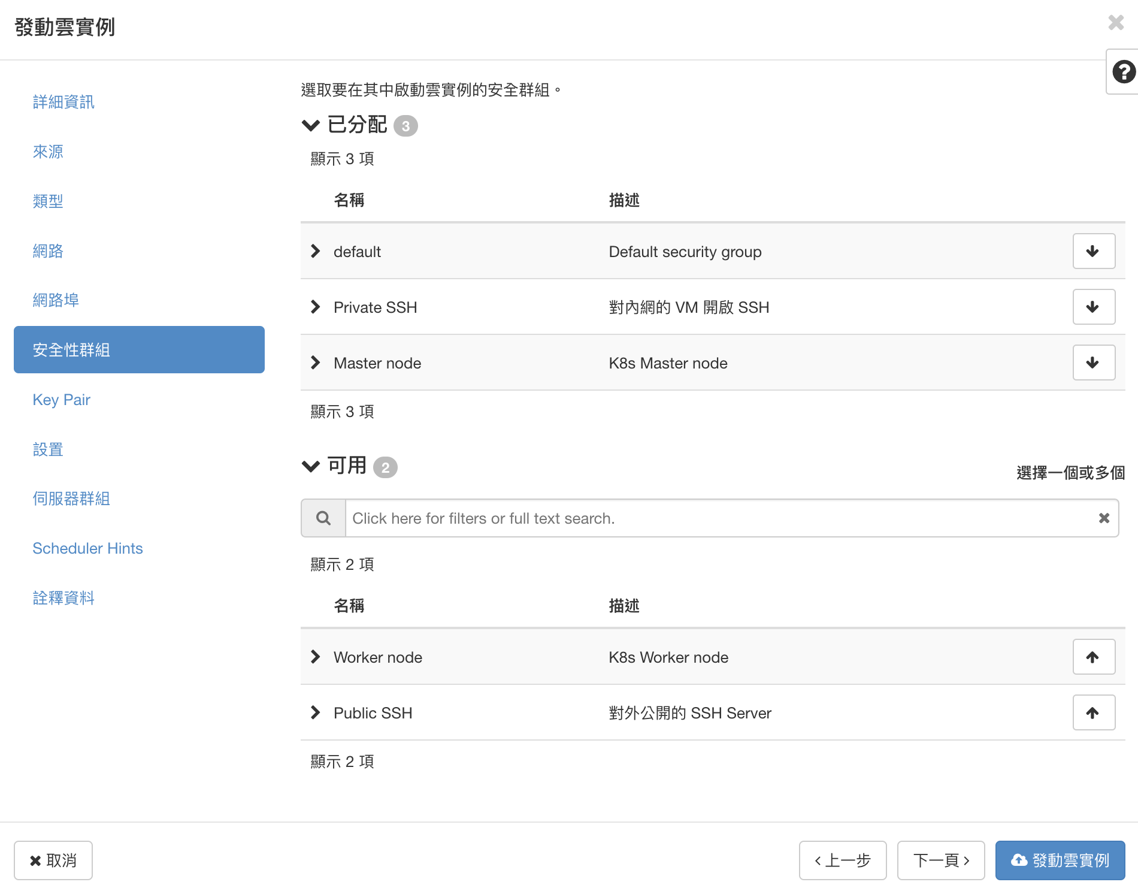The height and width of the screenshot is (894, 1138).
Task: Open the 網路 step
Action: click(x=48, y=251)
